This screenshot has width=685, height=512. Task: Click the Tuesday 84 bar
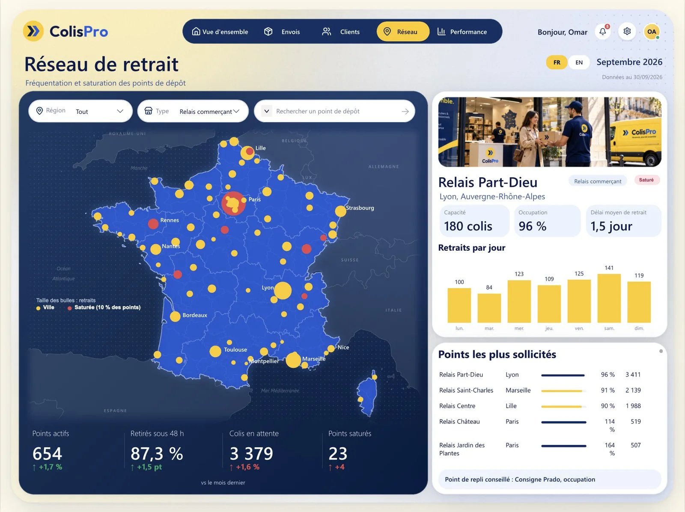pos(489,308)
